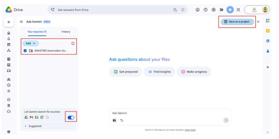Open the Help question mark icon
The height and width of the screenshot is (139, 279).
pos(205,10)
